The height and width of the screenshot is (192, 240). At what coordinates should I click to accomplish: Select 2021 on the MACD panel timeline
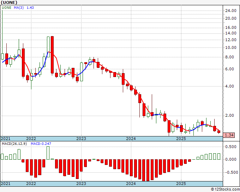pos(6,184)
